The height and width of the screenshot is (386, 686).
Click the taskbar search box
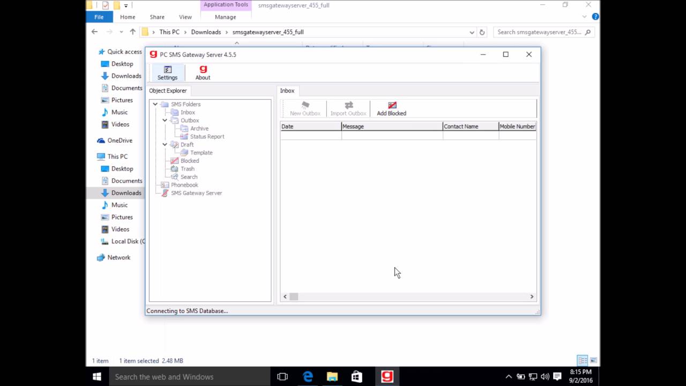[x=189, y=377]
